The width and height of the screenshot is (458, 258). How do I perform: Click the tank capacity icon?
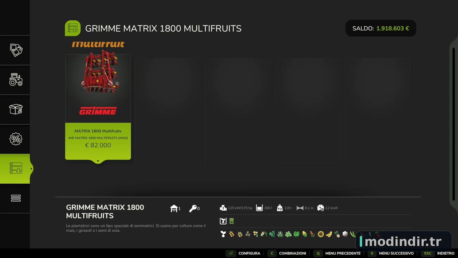click(x=259, y=208)
